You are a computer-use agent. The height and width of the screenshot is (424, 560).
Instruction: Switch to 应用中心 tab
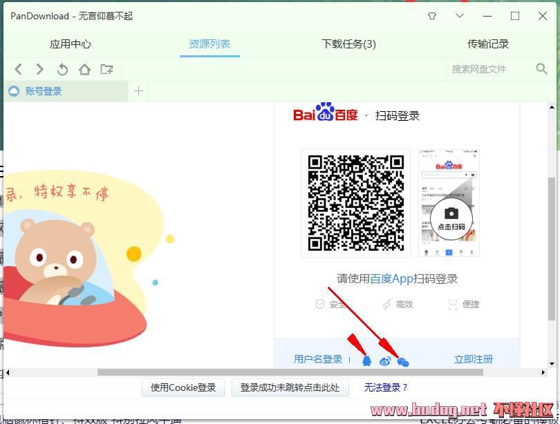click(71, 44)
